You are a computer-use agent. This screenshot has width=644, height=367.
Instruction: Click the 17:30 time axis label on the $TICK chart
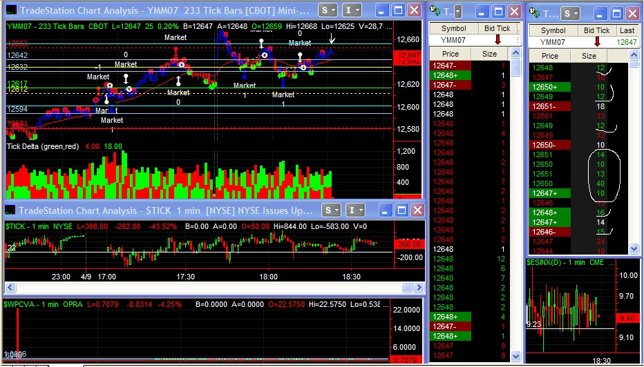(x=185, y=277)
